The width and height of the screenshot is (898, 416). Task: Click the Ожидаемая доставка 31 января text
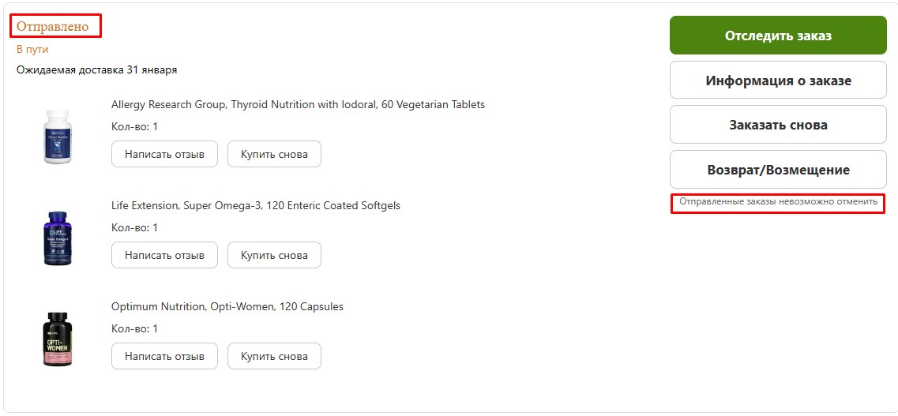(x=96, y=69)
